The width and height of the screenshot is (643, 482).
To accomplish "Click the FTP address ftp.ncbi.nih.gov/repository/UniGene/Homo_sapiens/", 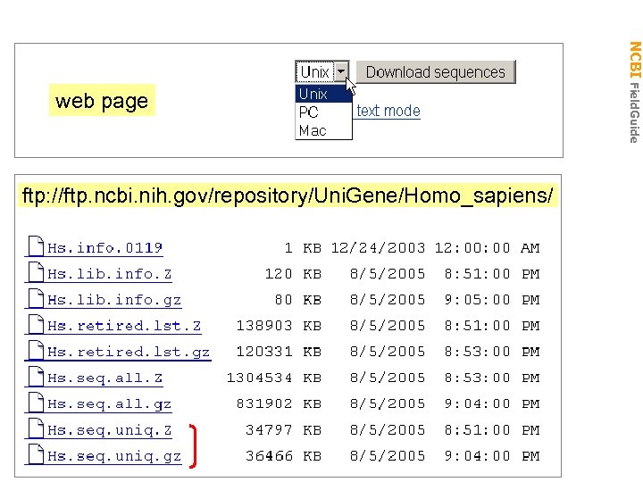I will [x=288, y=195].
